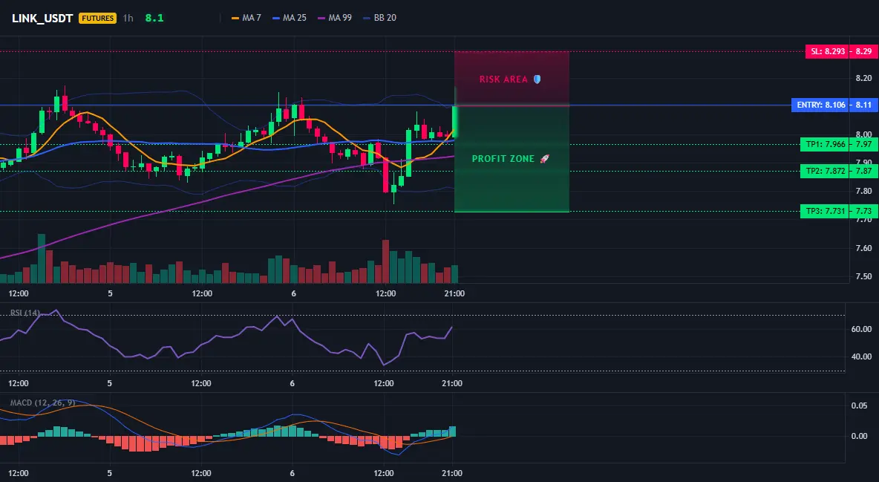Click day 6 on the MACD time axis

tap(292, 474)
